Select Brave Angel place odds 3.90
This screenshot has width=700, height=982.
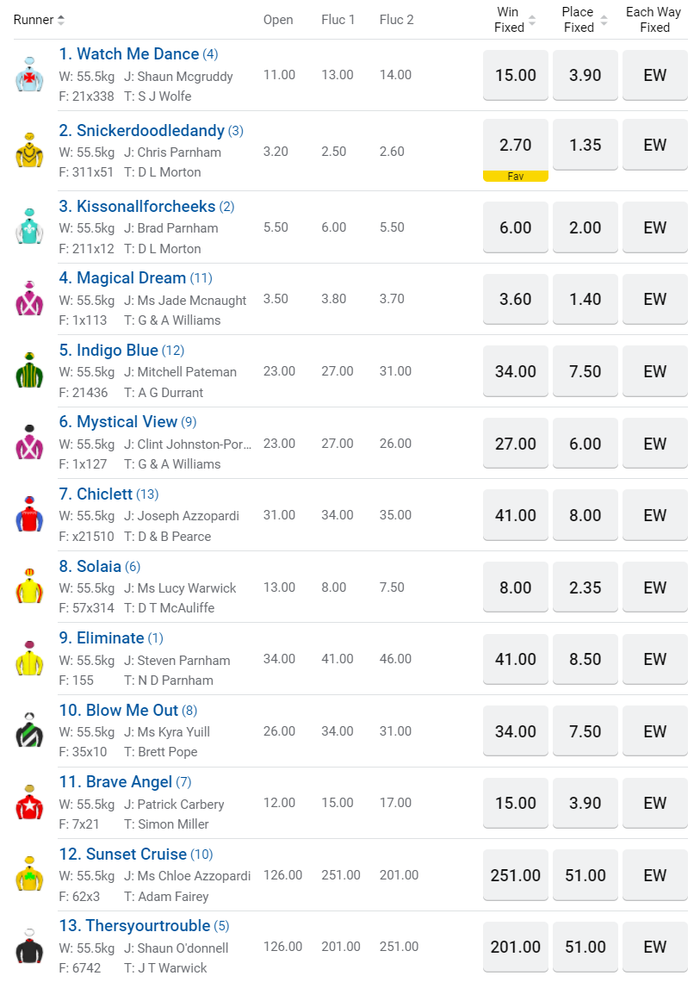pyautogui.click(x=585, y=803)
